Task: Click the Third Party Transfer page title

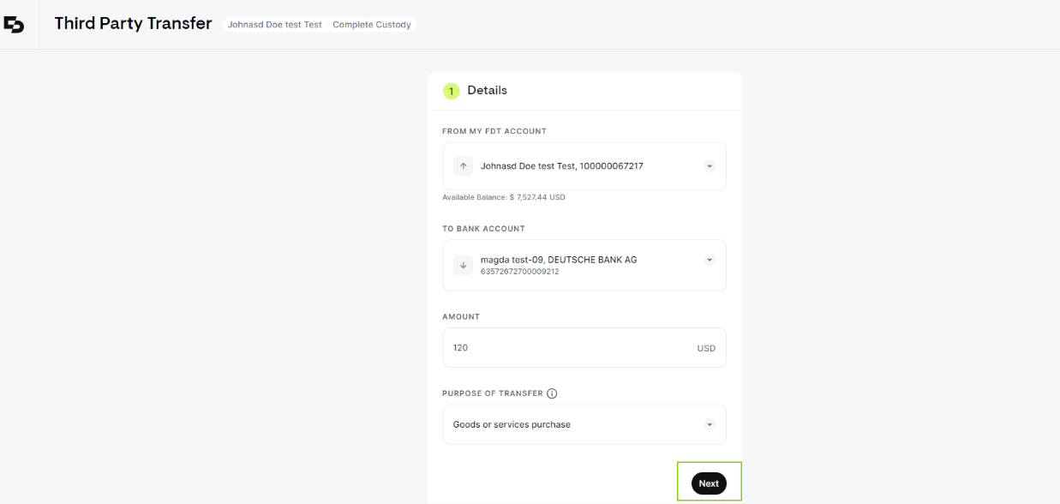Action: (x=133, y=24)
